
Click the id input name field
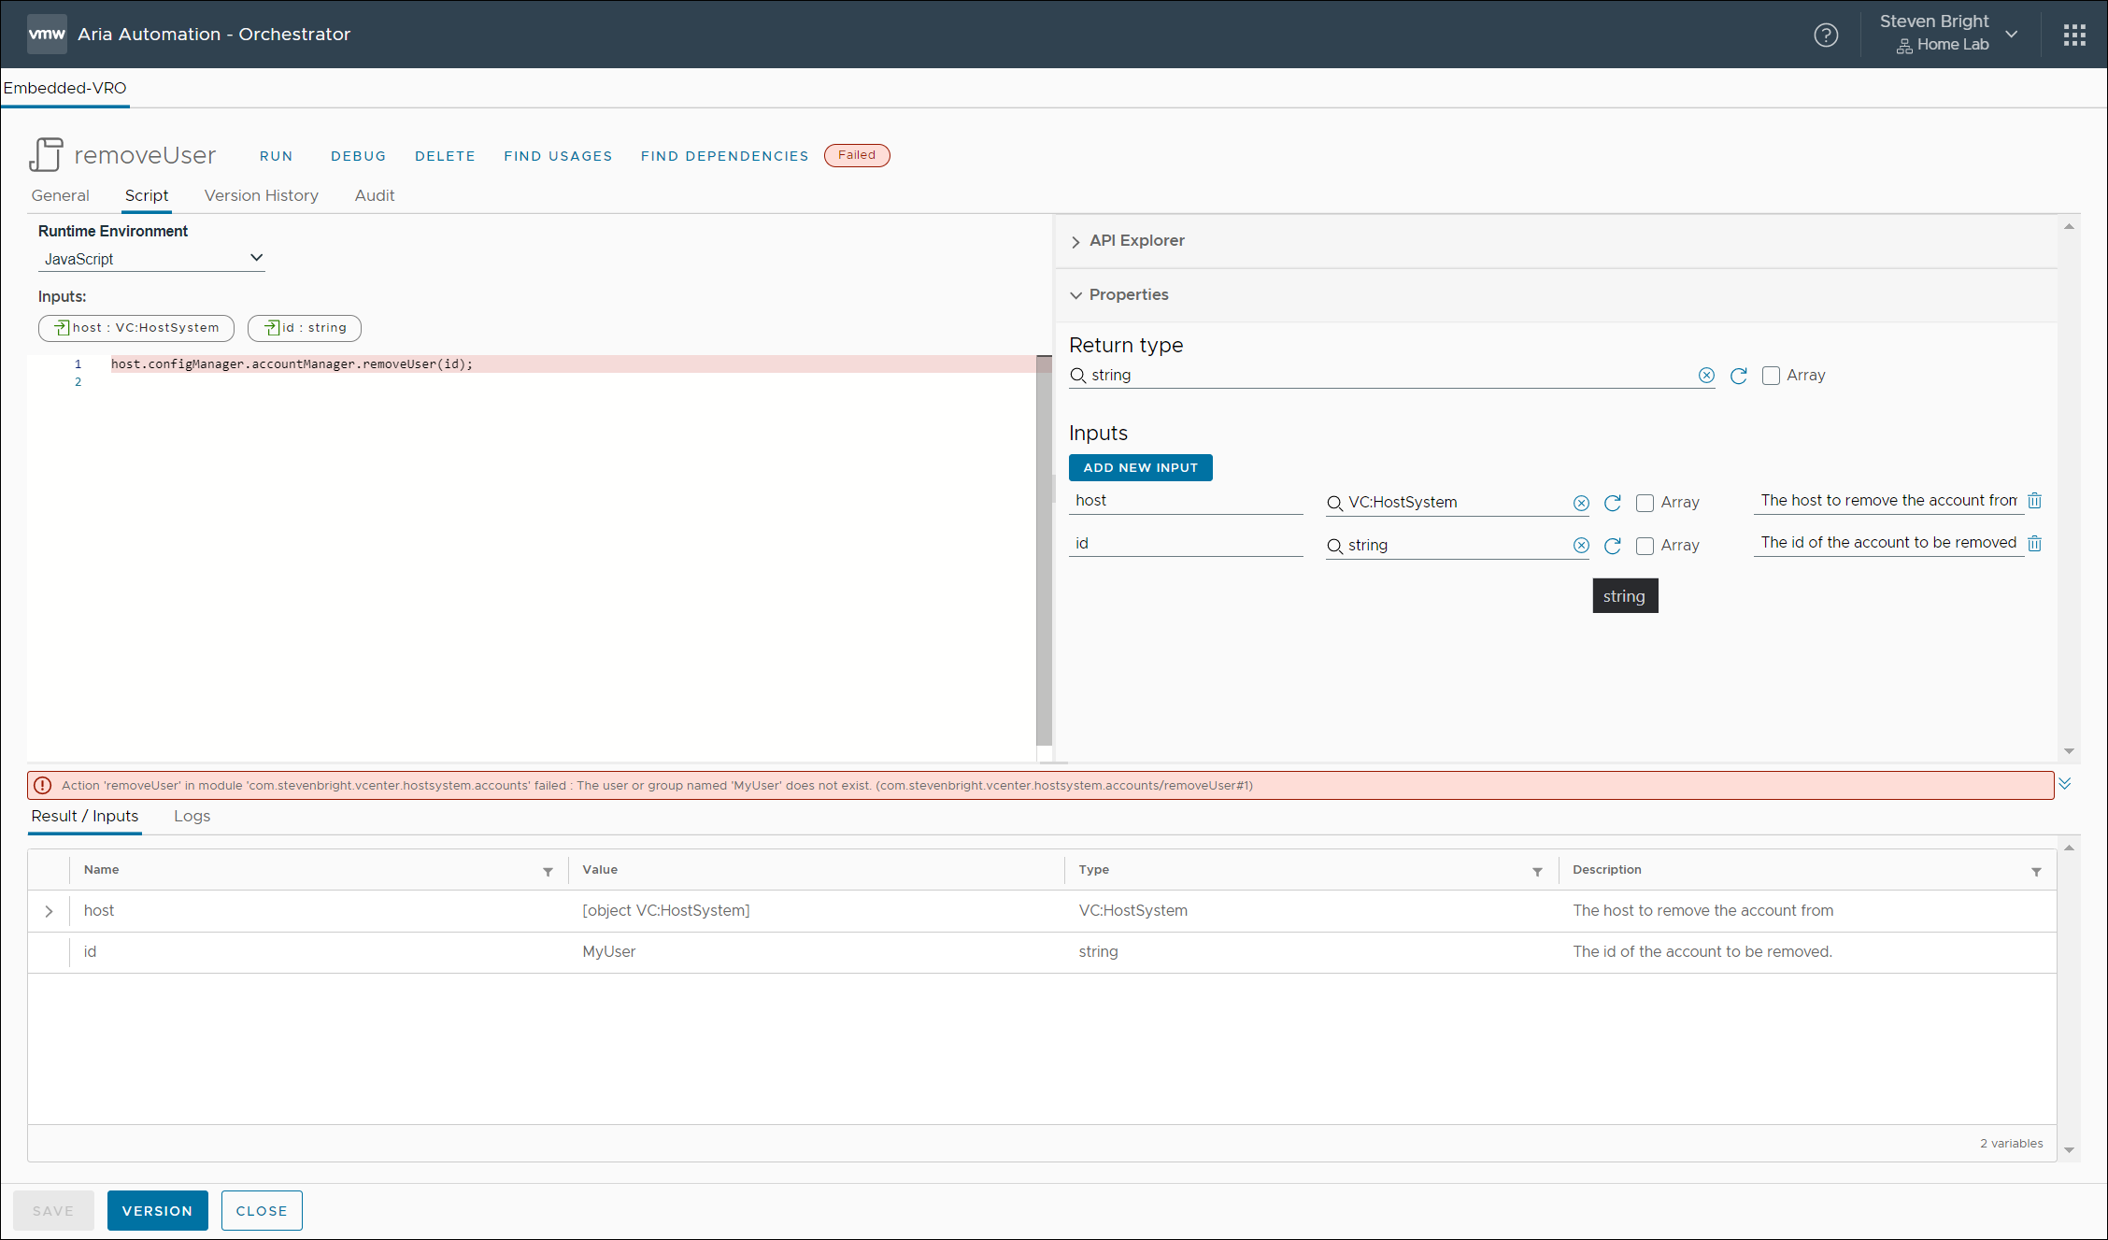point(1185,543)
